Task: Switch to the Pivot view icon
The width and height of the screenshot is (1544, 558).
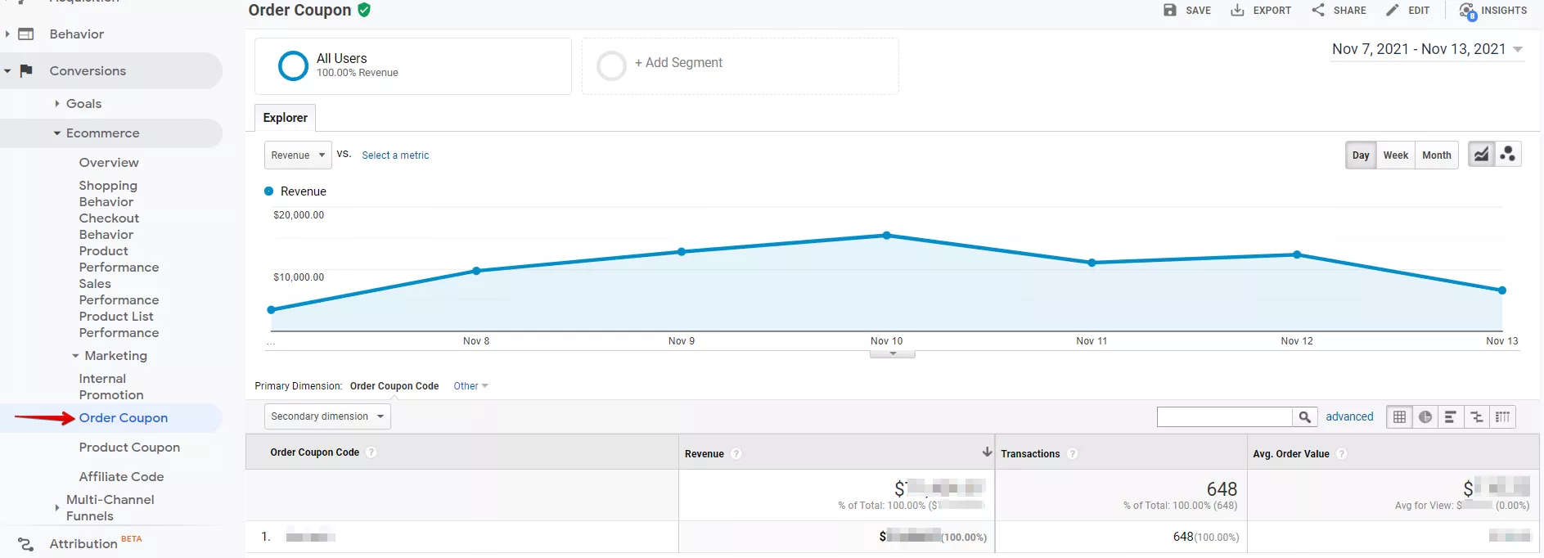Action: (1502, 417)
